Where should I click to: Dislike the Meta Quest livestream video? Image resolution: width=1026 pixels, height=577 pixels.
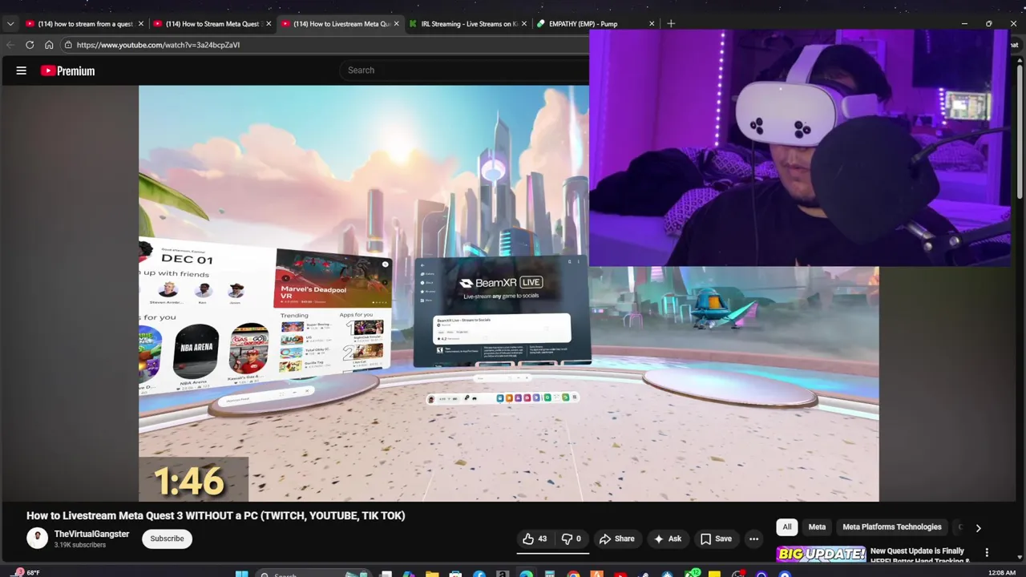571,539
